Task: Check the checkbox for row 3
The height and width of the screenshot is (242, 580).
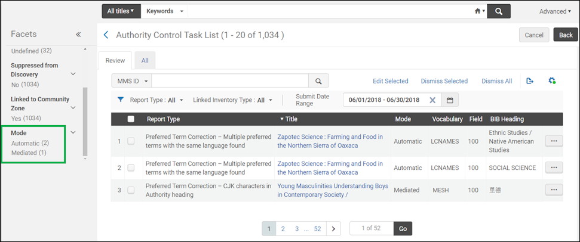Action: (x=131, y=190)
